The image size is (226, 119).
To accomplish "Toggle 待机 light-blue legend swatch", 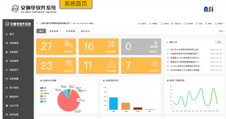I will [x=42, y=99].
